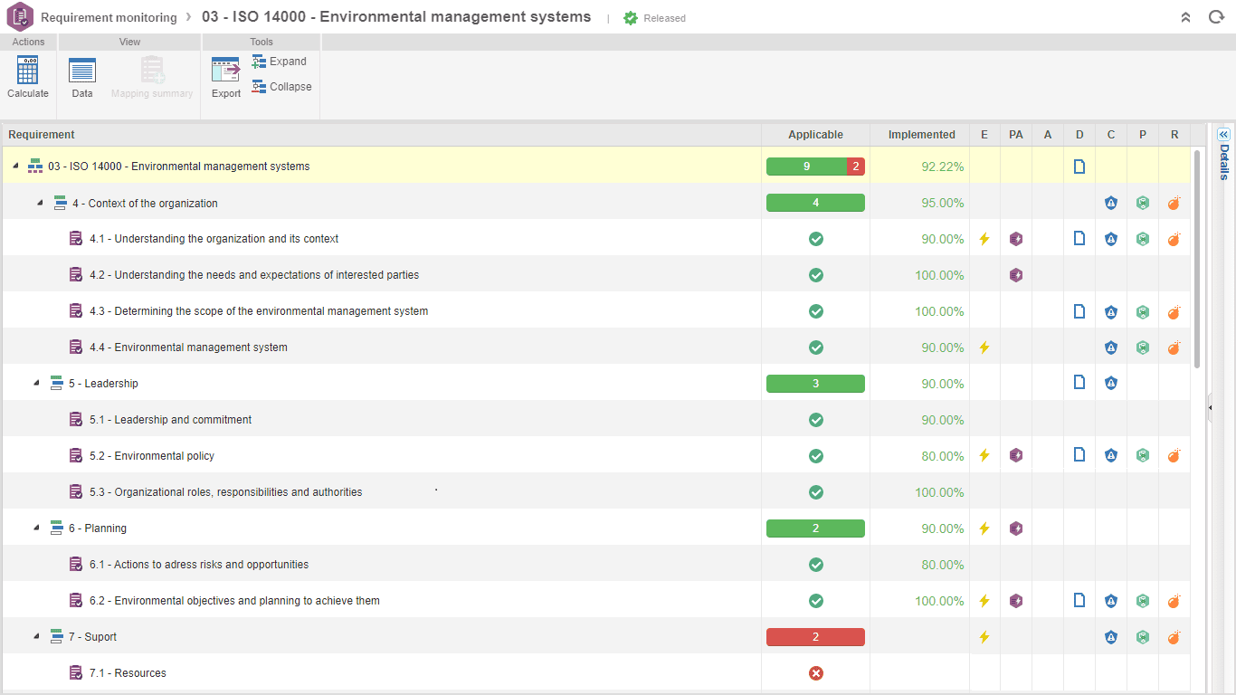
Task: Click the green Applicable bar showing 4
Action: coord(815,203)
